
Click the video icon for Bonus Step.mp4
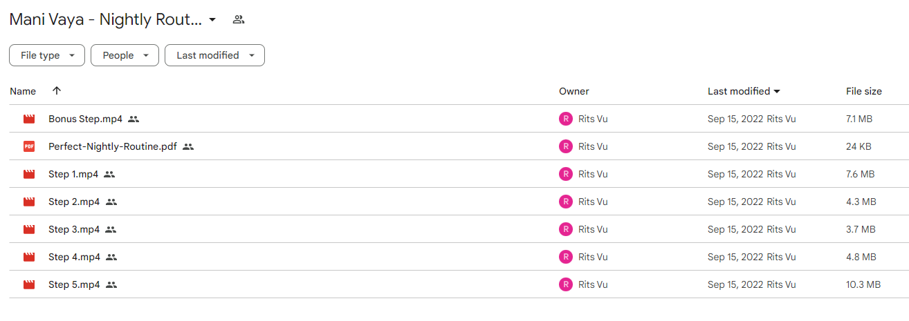29,119
